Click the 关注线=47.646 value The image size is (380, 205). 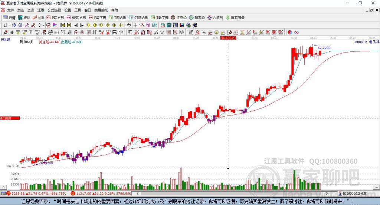[x=49, y=42]
